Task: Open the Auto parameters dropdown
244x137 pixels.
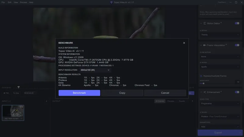Action: 220,127
